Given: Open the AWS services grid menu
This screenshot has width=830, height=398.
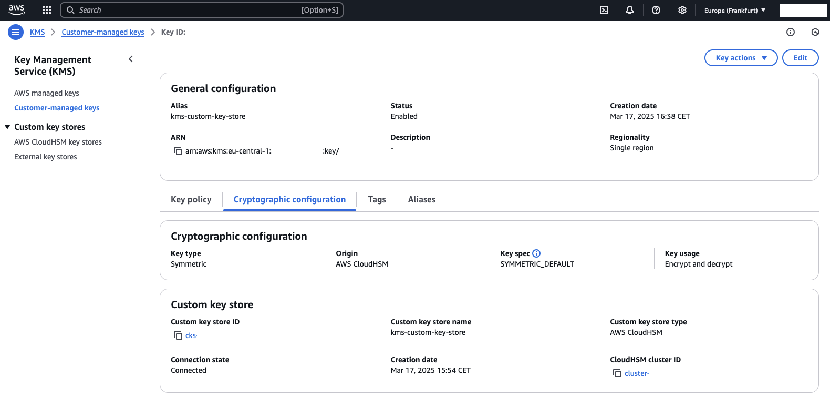Looking at the screenshot, I should coord(47,10).
